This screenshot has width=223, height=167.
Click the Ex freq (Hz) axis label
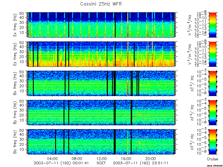pyautogui.click(x=15, y=25)
